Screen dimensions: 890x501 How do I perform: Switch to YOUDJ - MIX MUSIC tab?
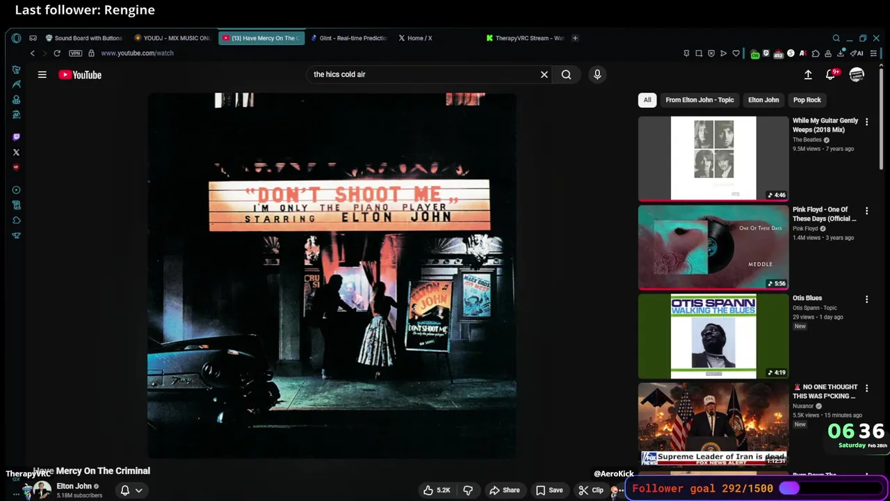click(172, 38)
